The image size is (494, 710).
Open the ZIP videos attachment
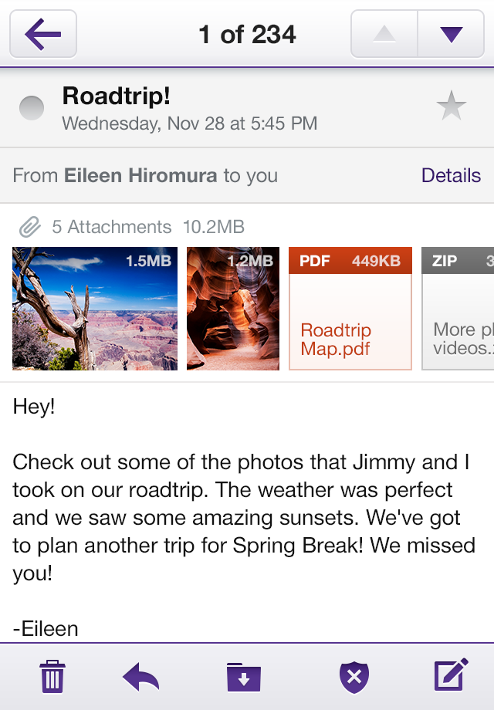click(458, 309)
